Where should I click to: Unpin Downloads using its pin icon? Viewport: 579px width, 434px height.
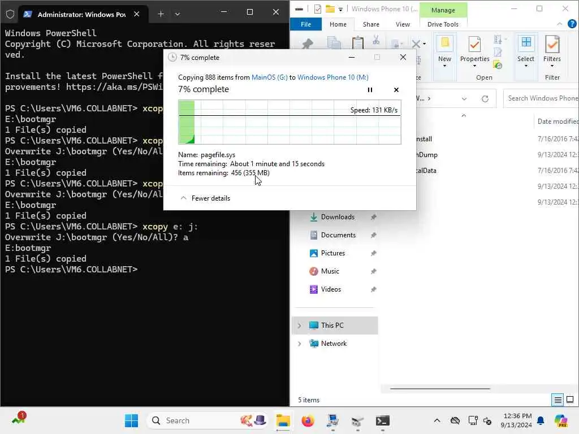pos(373,217)
